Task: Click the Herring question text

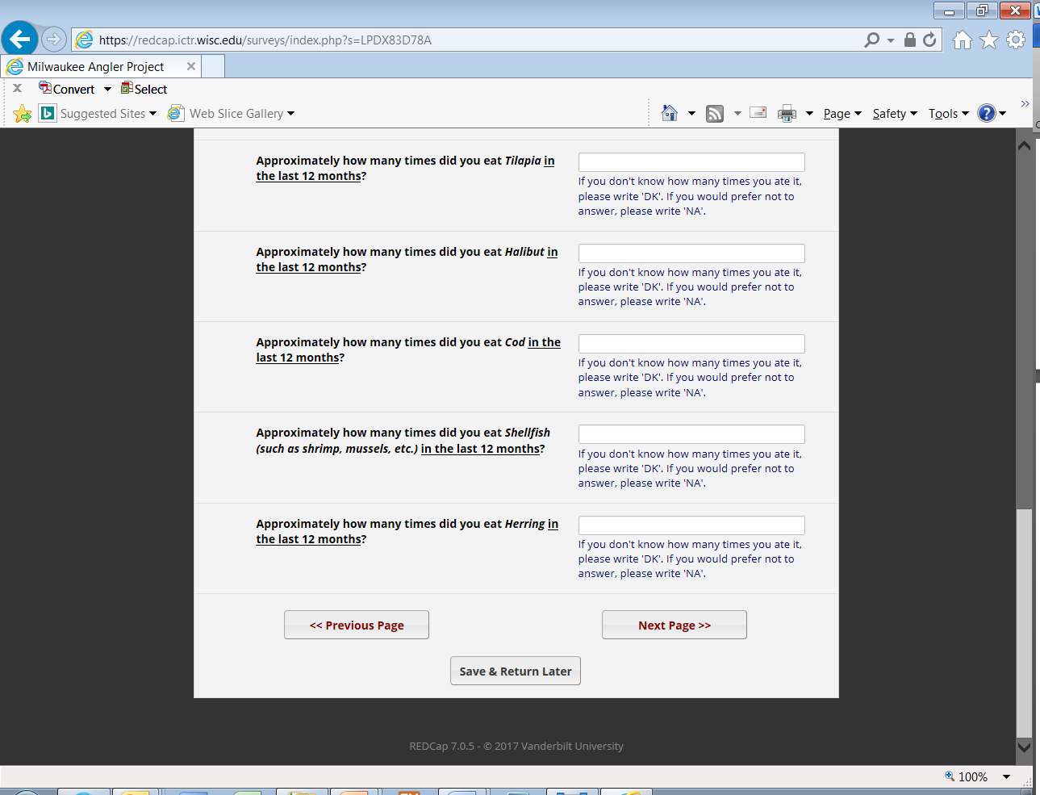Action: coord(407,531)
